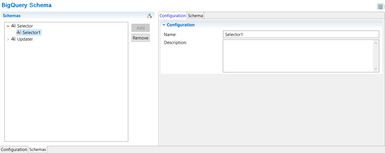Focus the Description text area
Screen dimensions: 385x153
(298, 56)
